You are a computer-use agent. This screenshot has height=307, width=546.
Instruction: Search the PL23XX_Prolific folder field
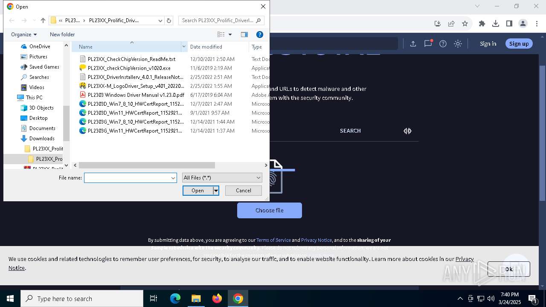[x=221, y=20]
